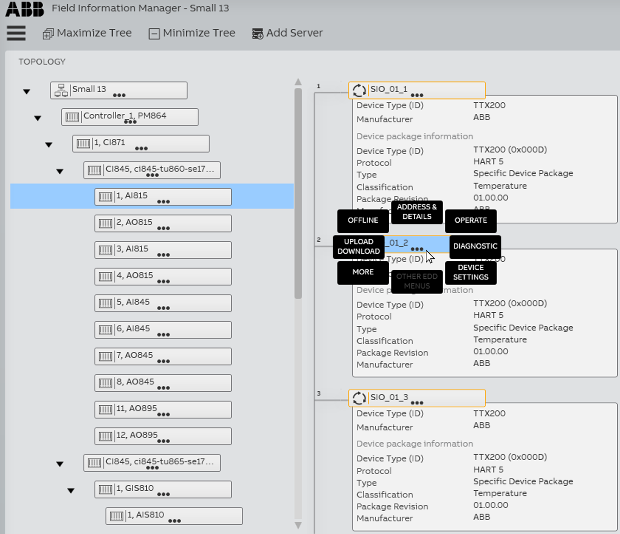The image size is (620, 534).
Task: Select the 6, AI845 tree node
Action: pyautogui.click(x=163, y=330)
